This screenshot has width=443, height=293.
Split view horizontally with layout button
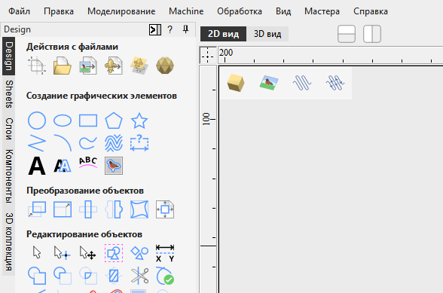click(x=347, y=34)
